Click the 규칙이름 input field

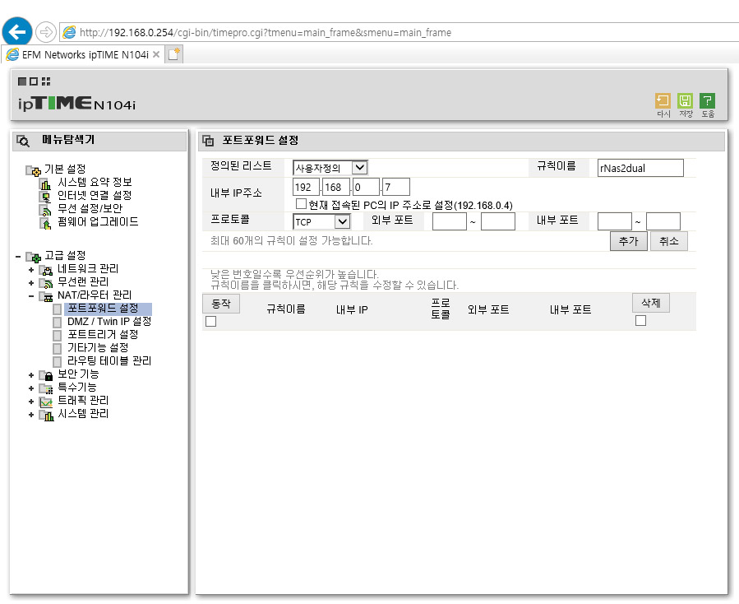click(640, 168)
